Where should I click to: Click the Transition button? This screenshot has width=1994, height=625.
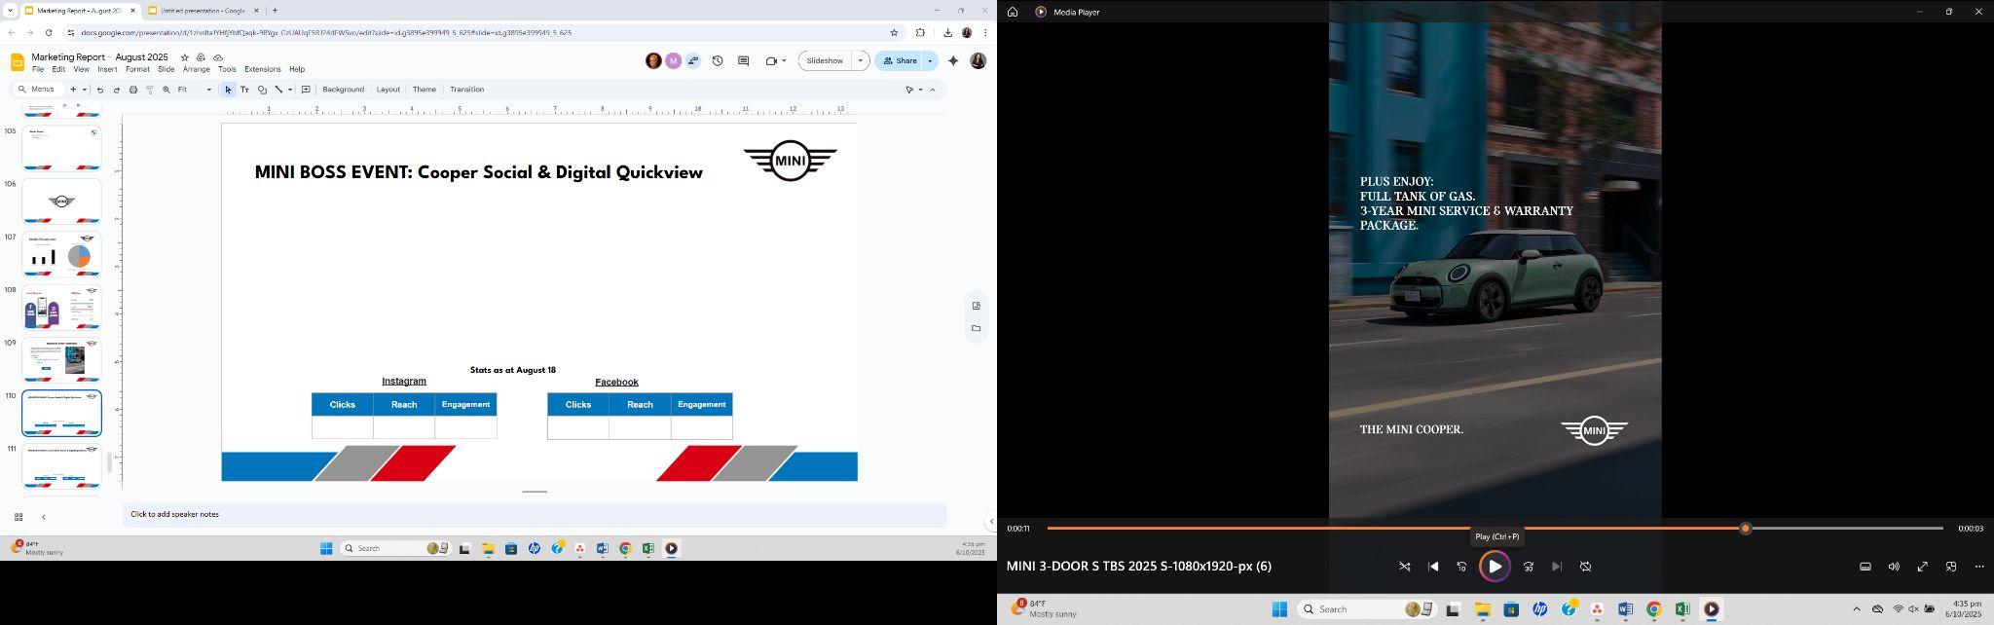pyautogui.click(x=467, y=90)
